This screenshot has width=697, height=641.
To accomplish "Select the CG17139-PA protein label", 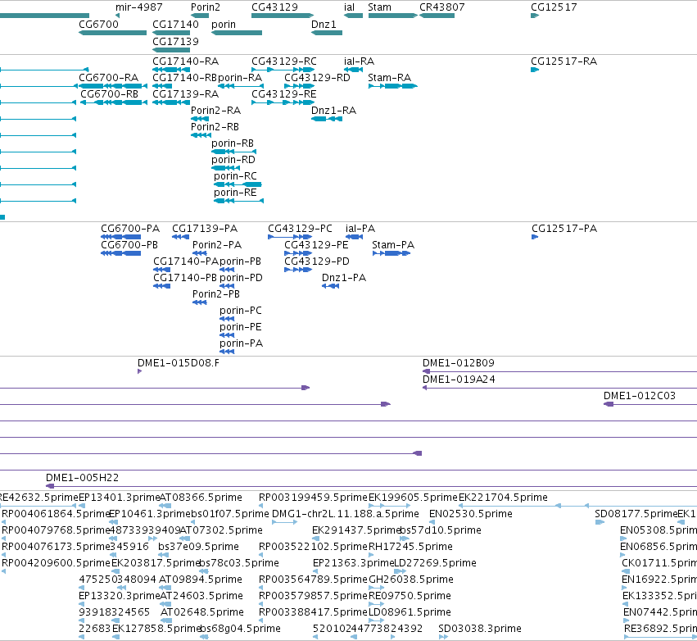I will pos(205,228).
